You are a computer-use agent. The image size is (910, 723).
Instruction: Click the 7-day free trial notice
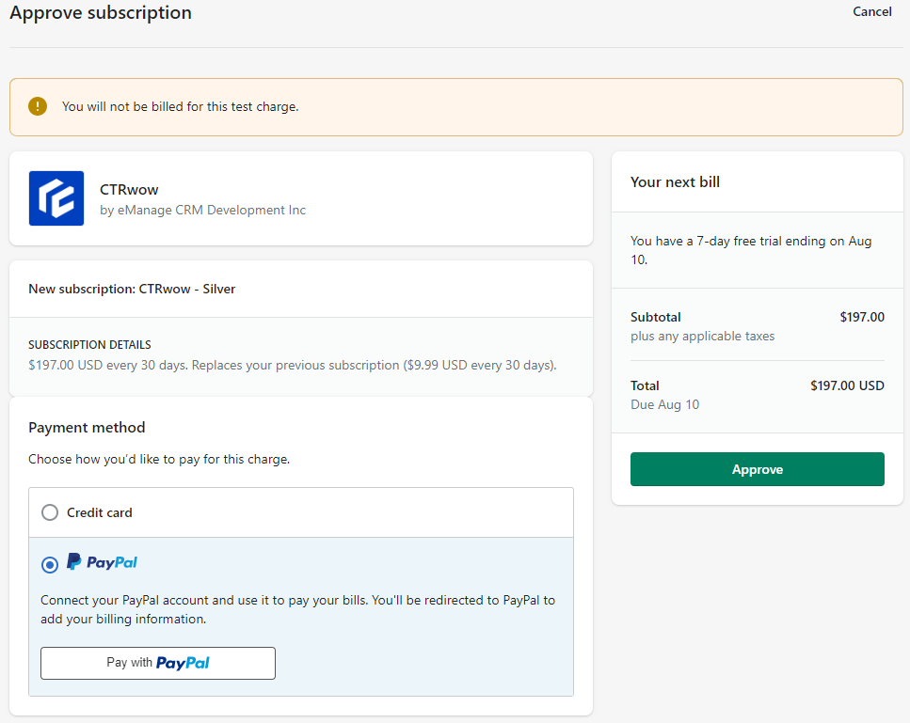click(751, 250)
